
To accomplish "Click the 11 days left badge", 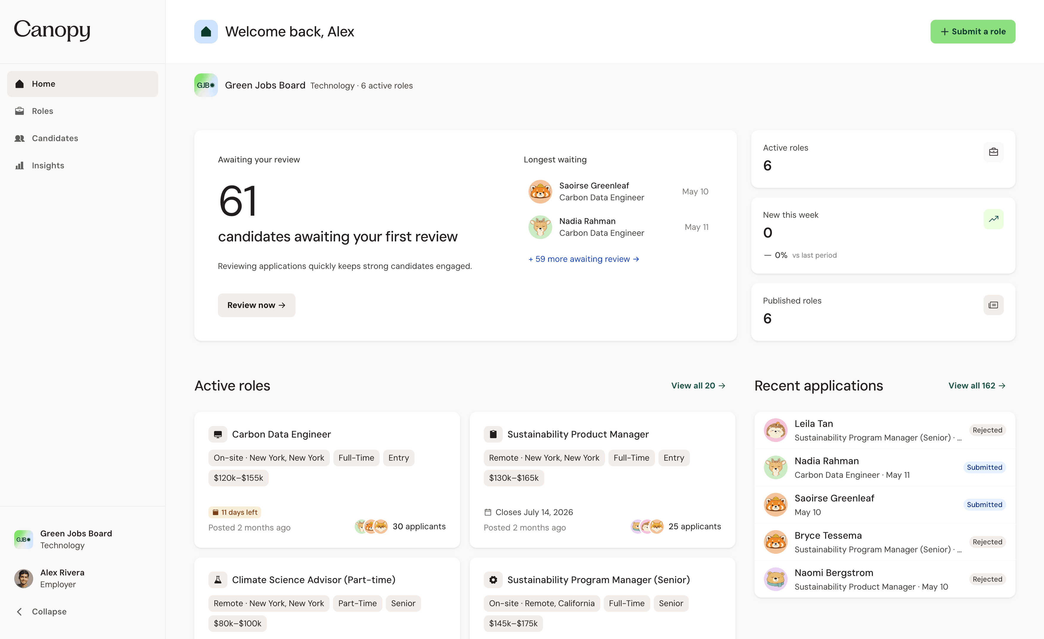I will tap(235, 512).
